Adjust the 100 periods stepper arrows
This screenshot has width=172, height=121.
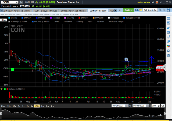[x=159, y=106]
